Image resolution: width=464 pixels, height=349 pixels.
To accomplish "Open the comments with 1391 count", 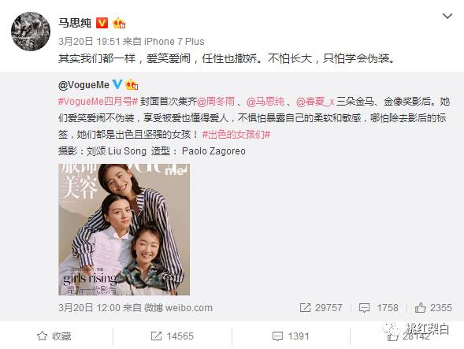I will pos(291,336).
